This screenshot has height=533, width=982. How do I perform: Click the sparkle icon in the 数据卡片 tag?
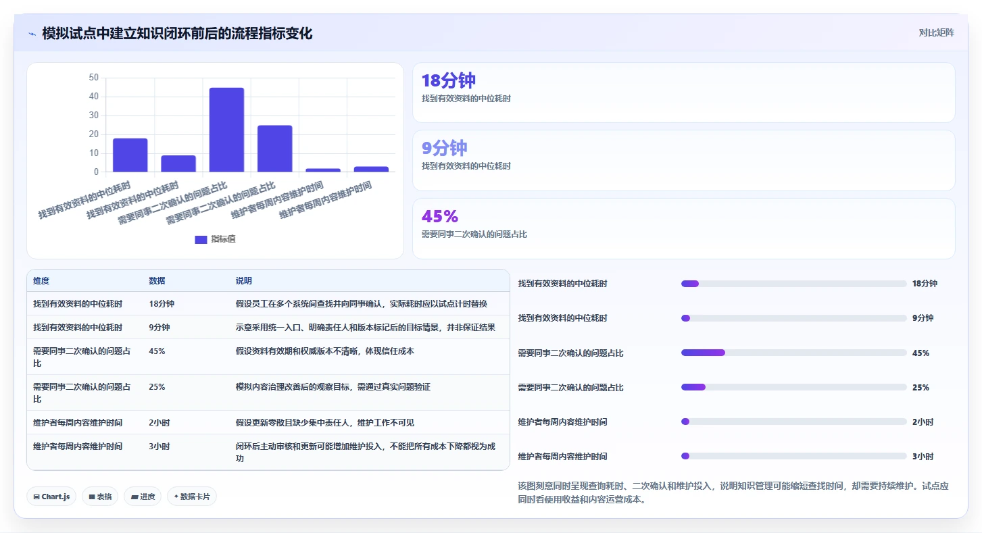(176, 497)
